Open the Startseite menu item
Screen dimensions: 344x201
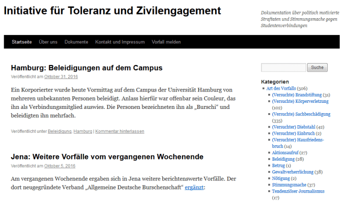[21, 42]
